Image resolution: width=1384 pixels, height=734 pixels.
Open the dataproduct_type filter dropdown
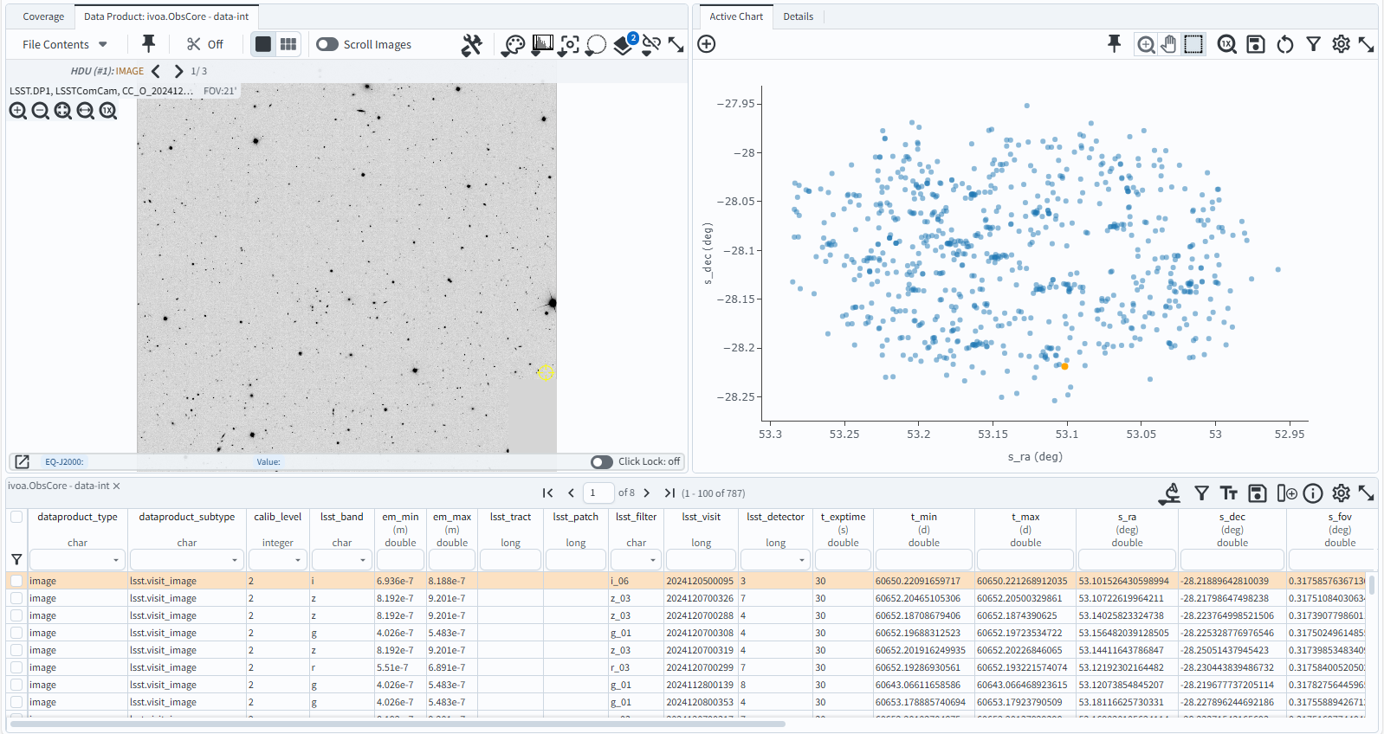click(115, 560)
